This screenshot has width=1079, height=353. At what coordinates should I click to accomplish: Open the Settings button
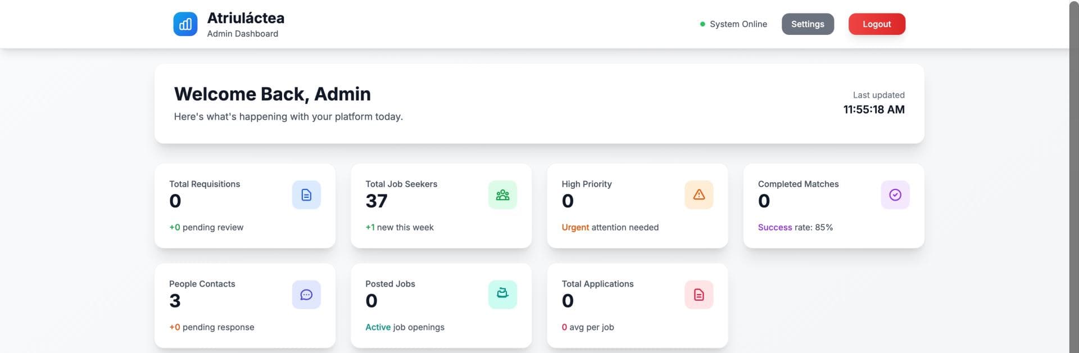(x=808, y=24)
